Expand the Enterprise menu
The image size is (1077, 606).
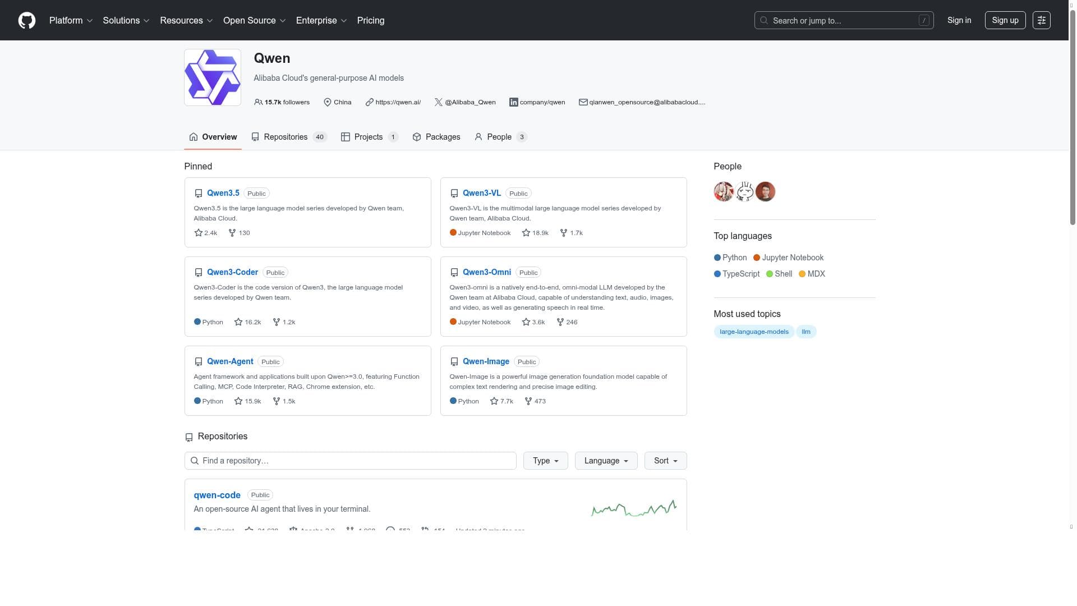[321, 20]
